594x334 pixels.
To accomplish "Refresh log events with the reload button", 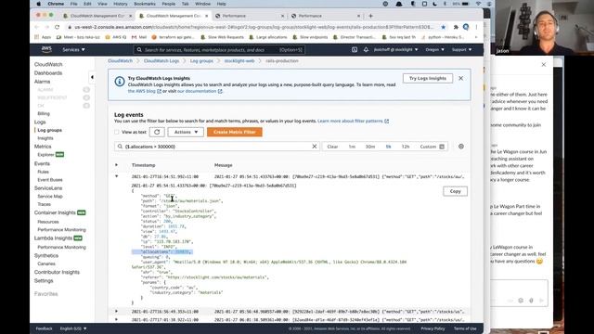I will coord(157,132).
